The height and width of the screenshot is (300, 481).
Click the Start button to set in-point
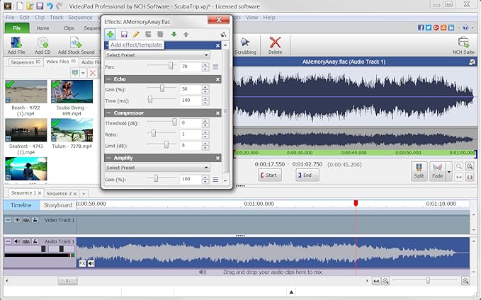(270, 175)
